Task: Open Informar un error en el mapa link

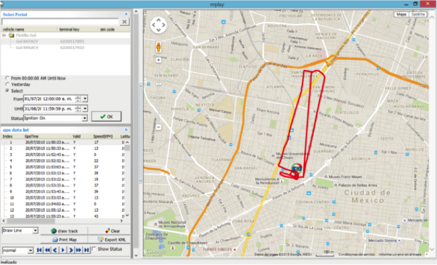Action: click(400, 254)
